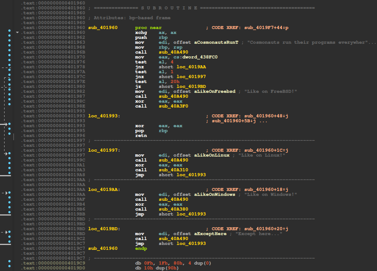Image resolution: width=377 pixels, height=271 pixels.
Task: Click the solid jump arrow pointing at loc_401993
Action: [4, 124]
